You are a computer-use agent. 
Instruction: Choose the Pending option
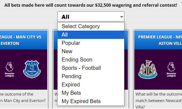click(x=91, y=76)
